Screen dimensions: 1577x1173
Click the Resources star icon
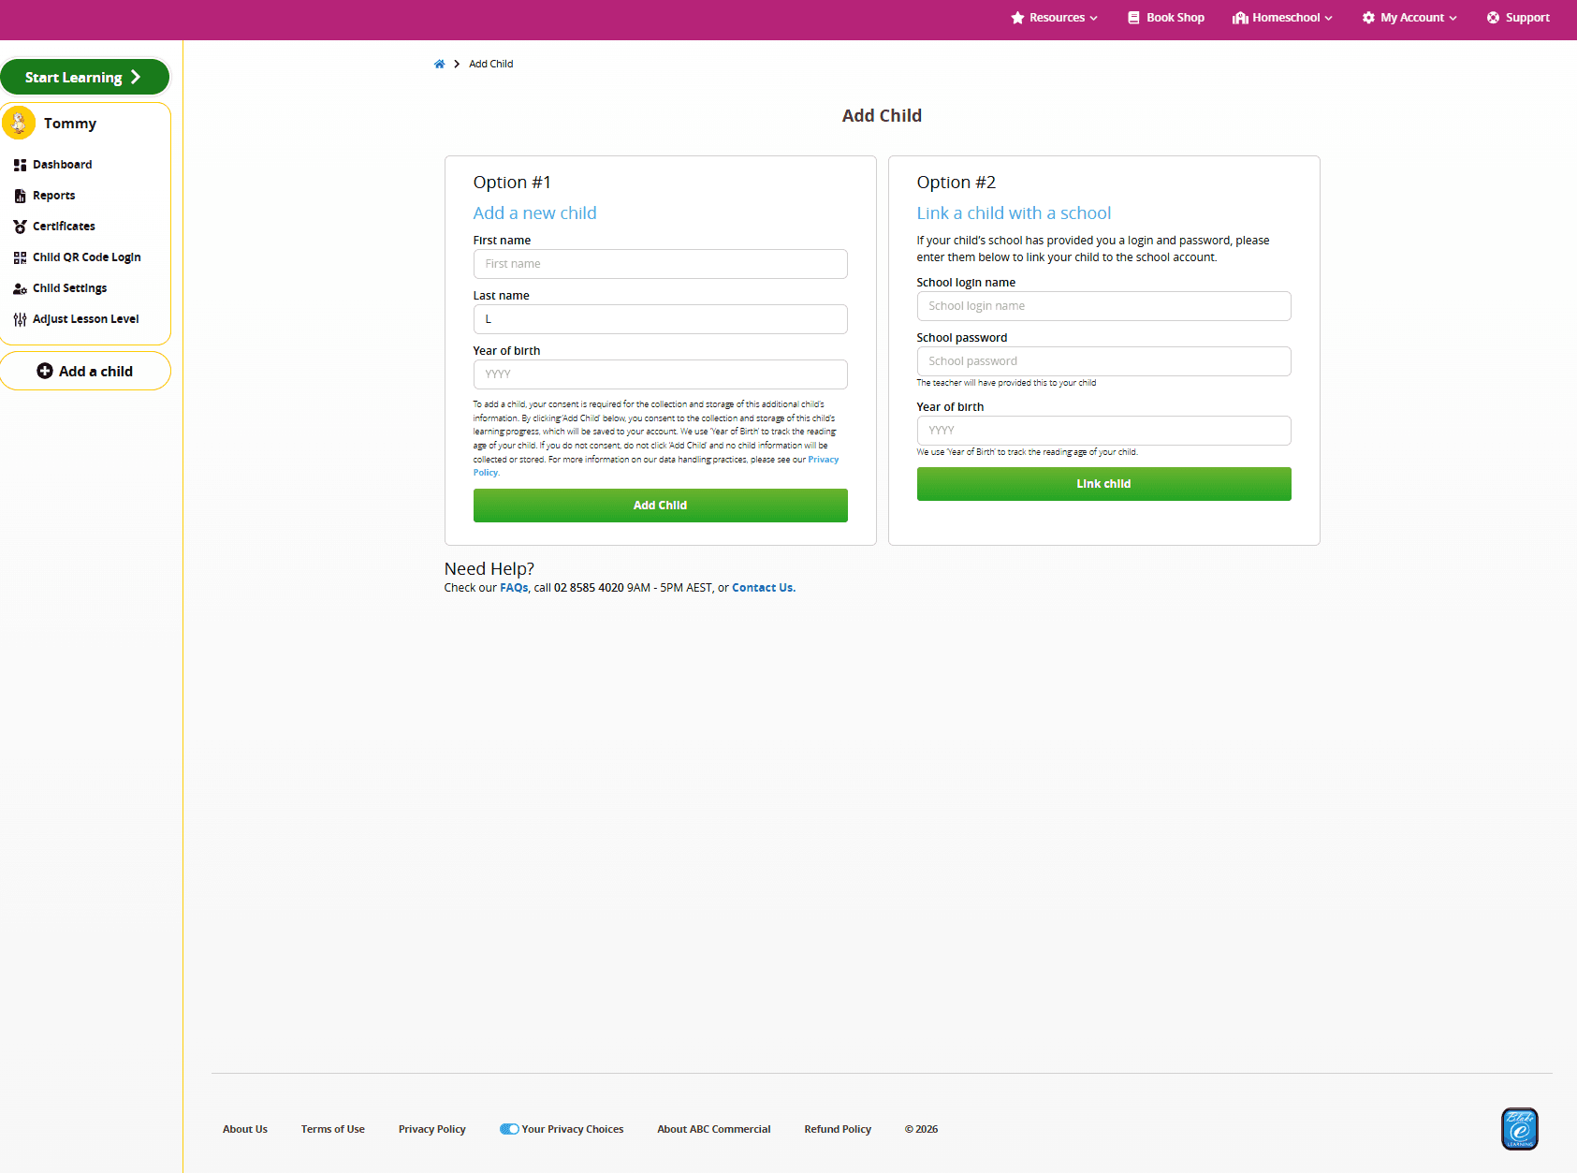pyautogui.click(x=1017, y=18)
